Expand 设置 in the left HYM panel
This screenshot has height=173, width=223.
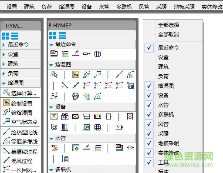[x=3, y=54]
